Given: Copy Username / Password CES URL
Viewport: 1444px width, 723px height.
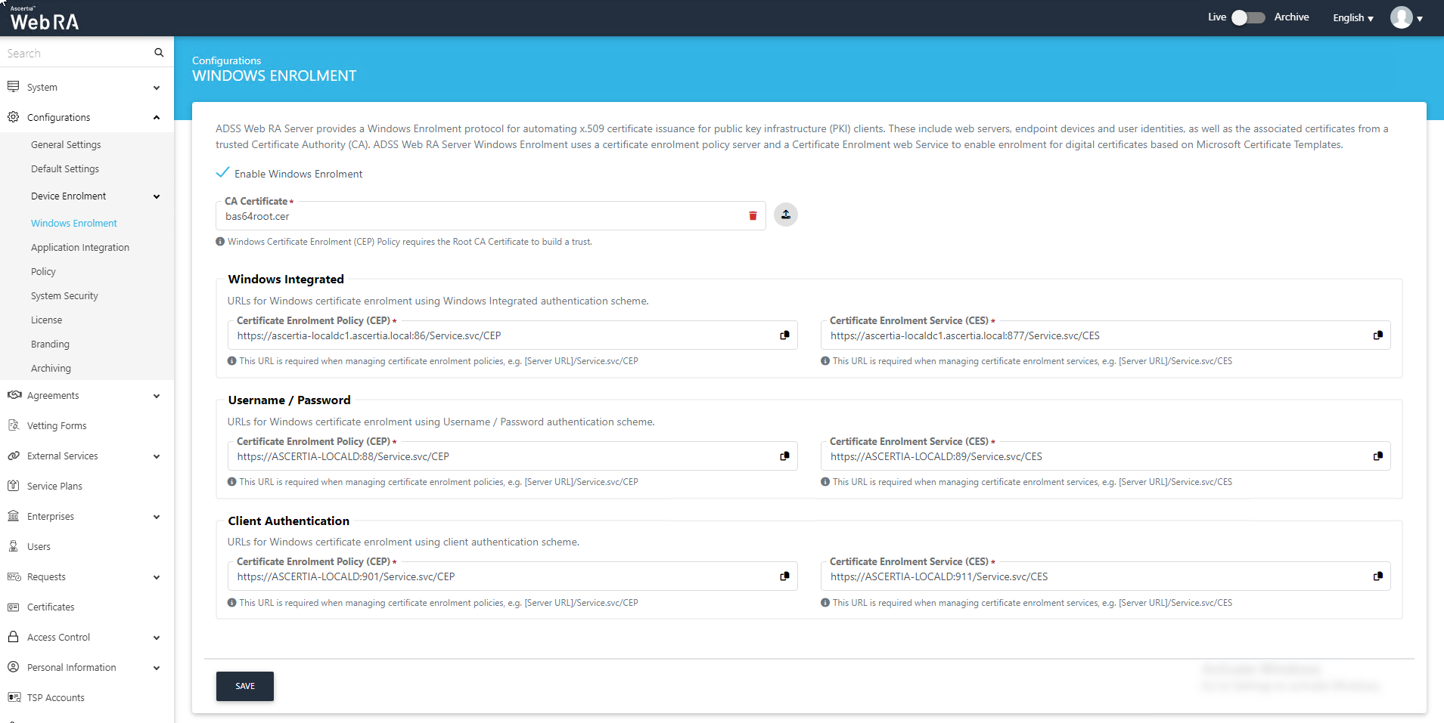Looking at the screenshot, I should (1377, 456).
